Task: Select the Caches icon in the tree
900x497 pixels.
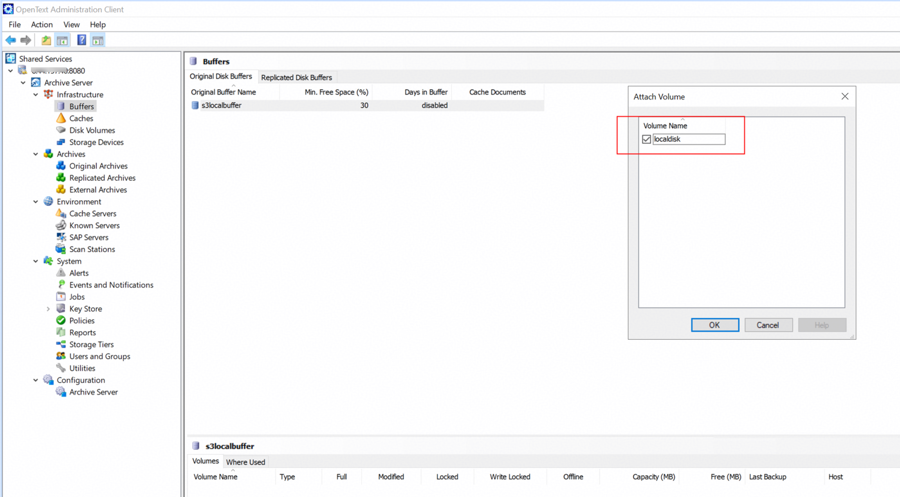Action: tap(61, 118)
